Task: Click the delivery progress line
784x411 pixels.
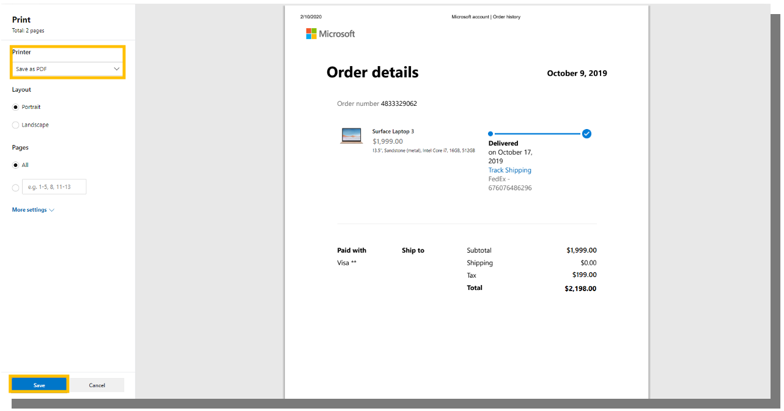Action: (537, 134)
